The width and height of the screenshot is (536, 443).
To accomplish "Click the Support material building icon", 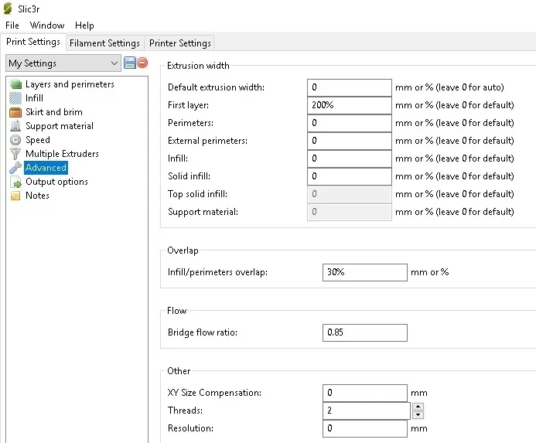I will click(x=15, y=126).
